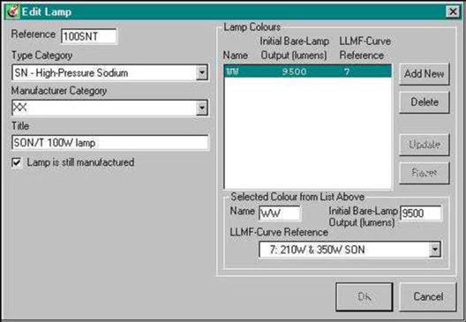Screen dimensions: 466x322
Task: Toggle Lamp is still manufactured checkbox
Action: (x=17, y=162)
